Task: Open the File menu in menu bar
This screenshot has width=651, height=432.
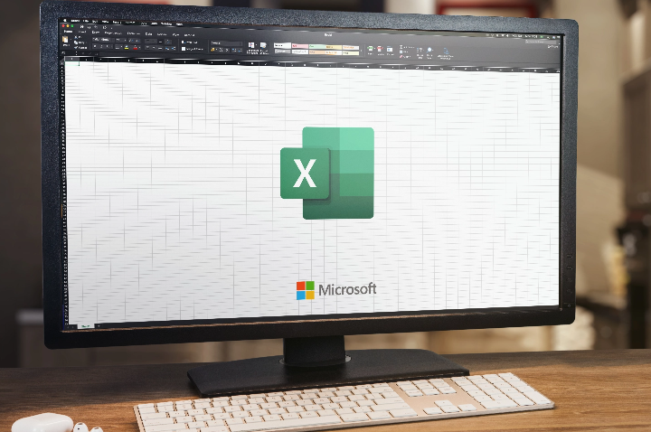Action: coord(86,21)
